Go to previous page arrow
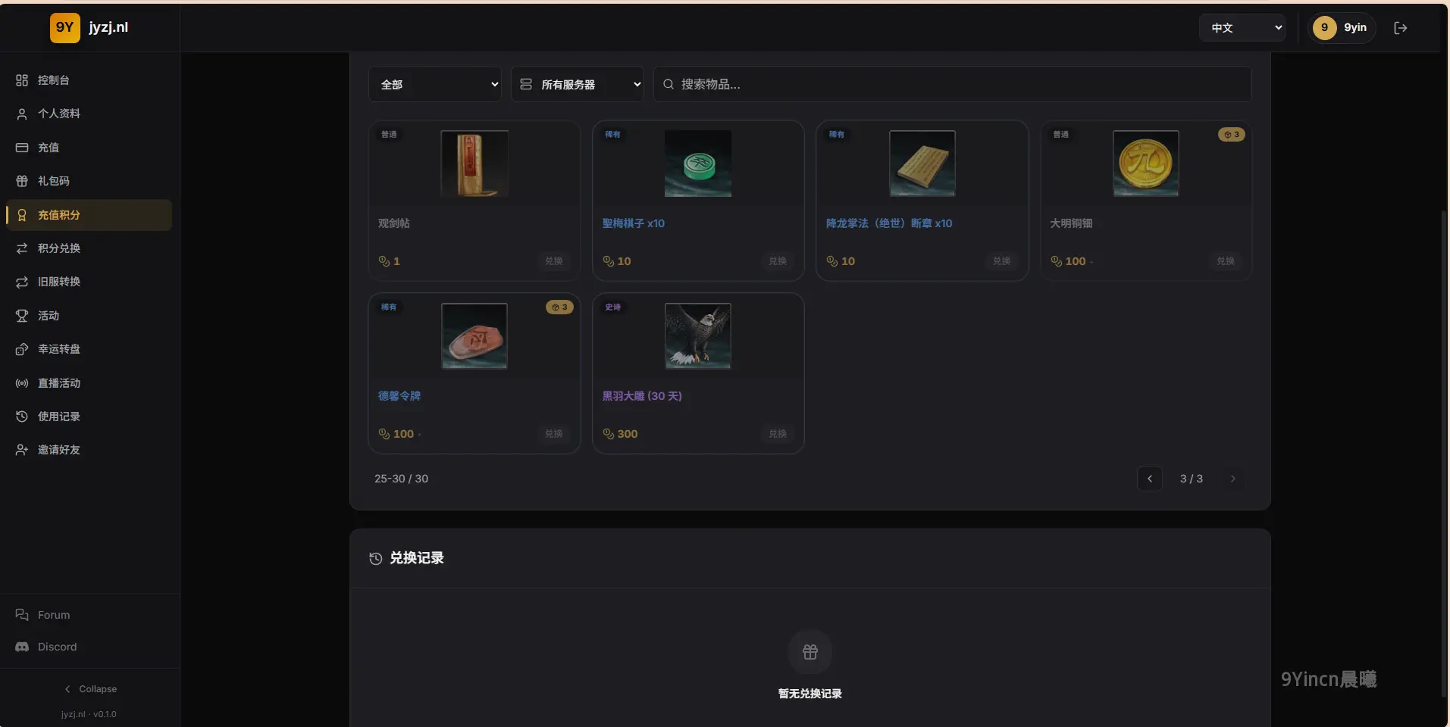The width and height of the screenshot is (1450, 727). 1150,479
